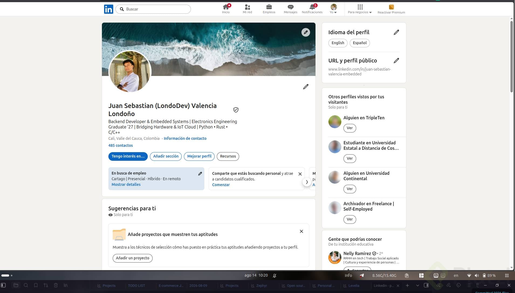Open Nelly Ramírez profile name
Screen dimensions: 515x293
[x=357, y=253]
